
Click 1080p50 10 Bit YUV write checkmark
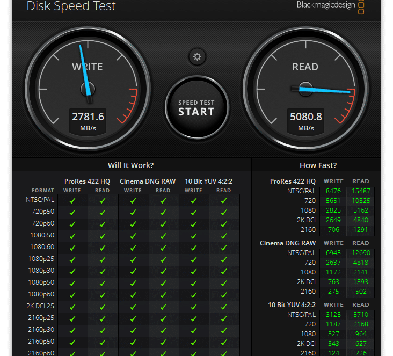(x=194, y=284)
